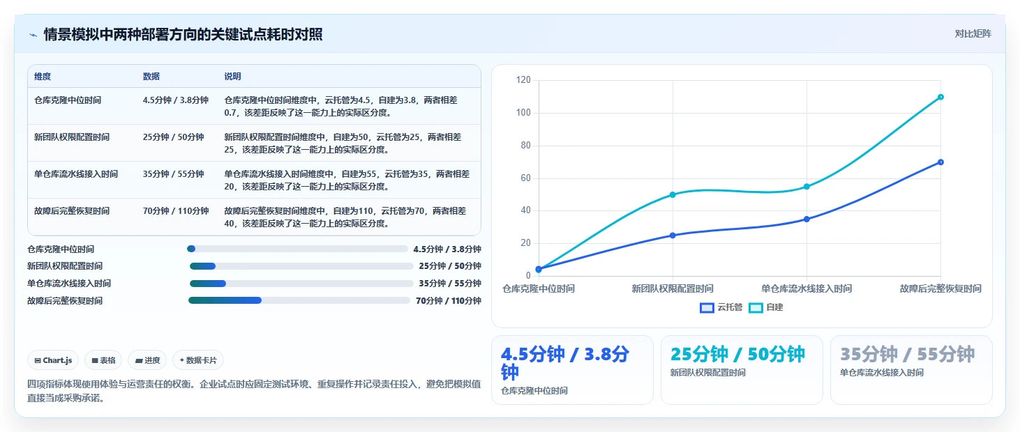Click chart axis label 新团队权限配置时间
1020x432 pixels.
(673, 288)
